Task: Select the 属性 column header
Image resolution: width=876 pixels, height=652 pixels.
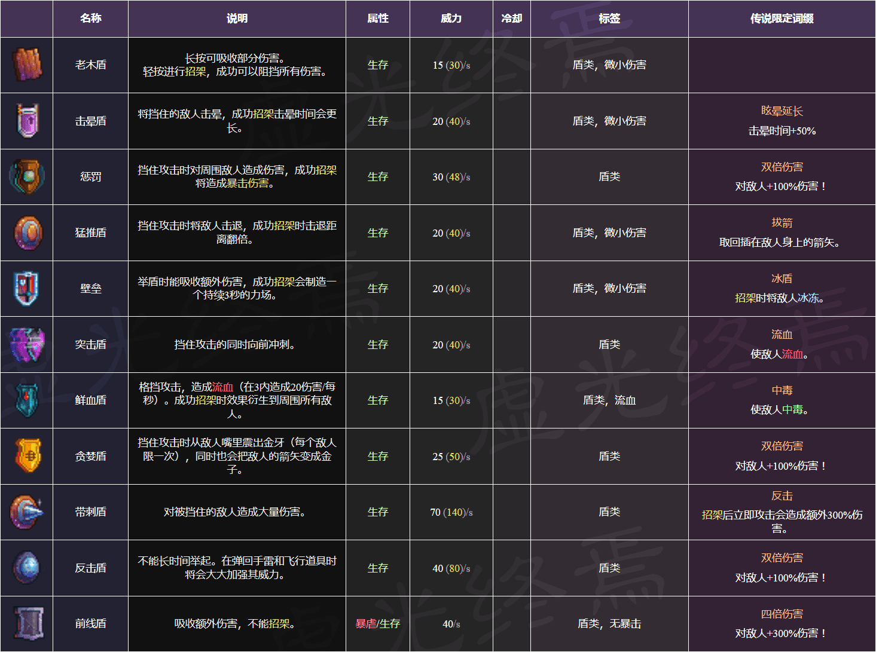Action: [378, 19]
